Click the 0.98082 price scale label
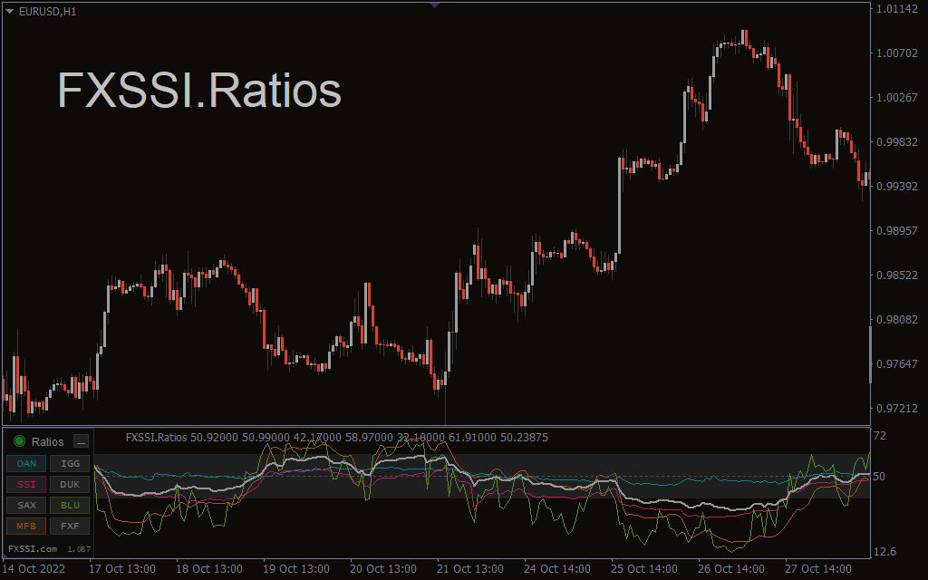The image size is (928, 580). 896,320
